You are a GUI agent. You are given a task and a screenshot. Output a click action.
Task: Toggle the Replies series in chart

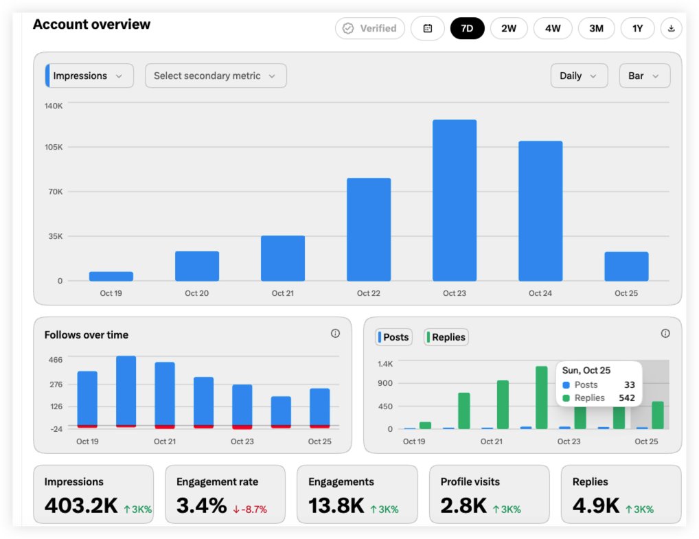(x=446, y=337)
